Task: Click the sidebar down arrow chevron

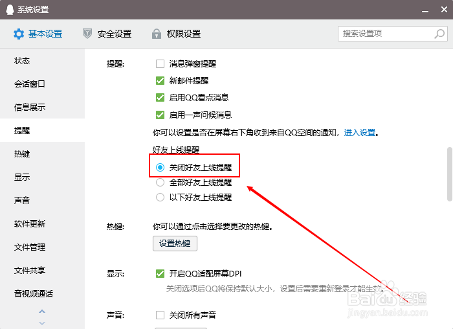Action: tap(42, 323)
